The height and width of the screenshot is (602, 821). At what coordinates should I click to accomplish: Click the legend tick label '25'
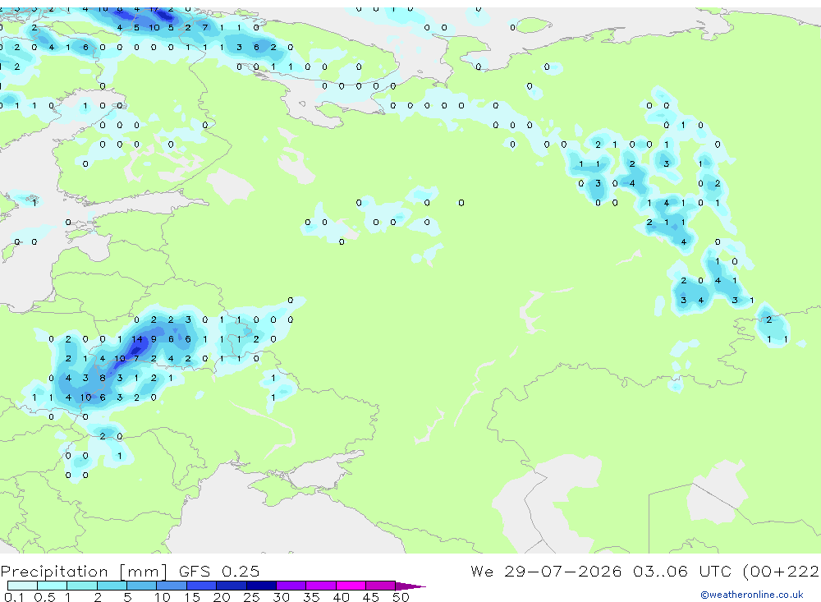click(251, 597)
